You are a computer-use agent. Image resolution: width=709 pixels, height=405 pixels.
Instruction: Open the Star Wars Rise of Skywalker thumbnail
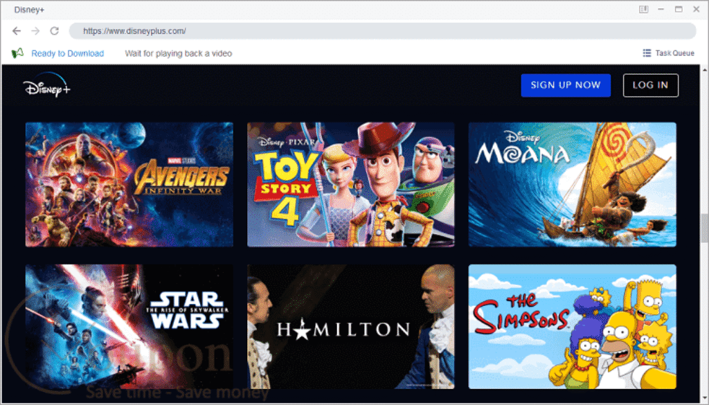click(129, 326)
